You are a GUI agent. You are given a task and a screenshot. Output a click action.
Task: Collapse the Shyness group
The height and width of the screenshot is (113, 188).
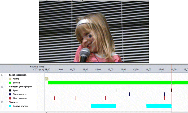[x=2, y=102]
